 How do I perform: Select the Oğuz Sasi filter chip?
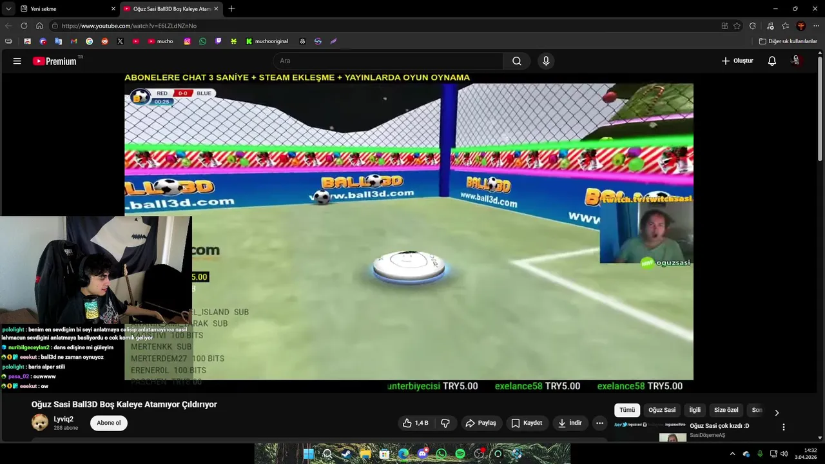662,410
